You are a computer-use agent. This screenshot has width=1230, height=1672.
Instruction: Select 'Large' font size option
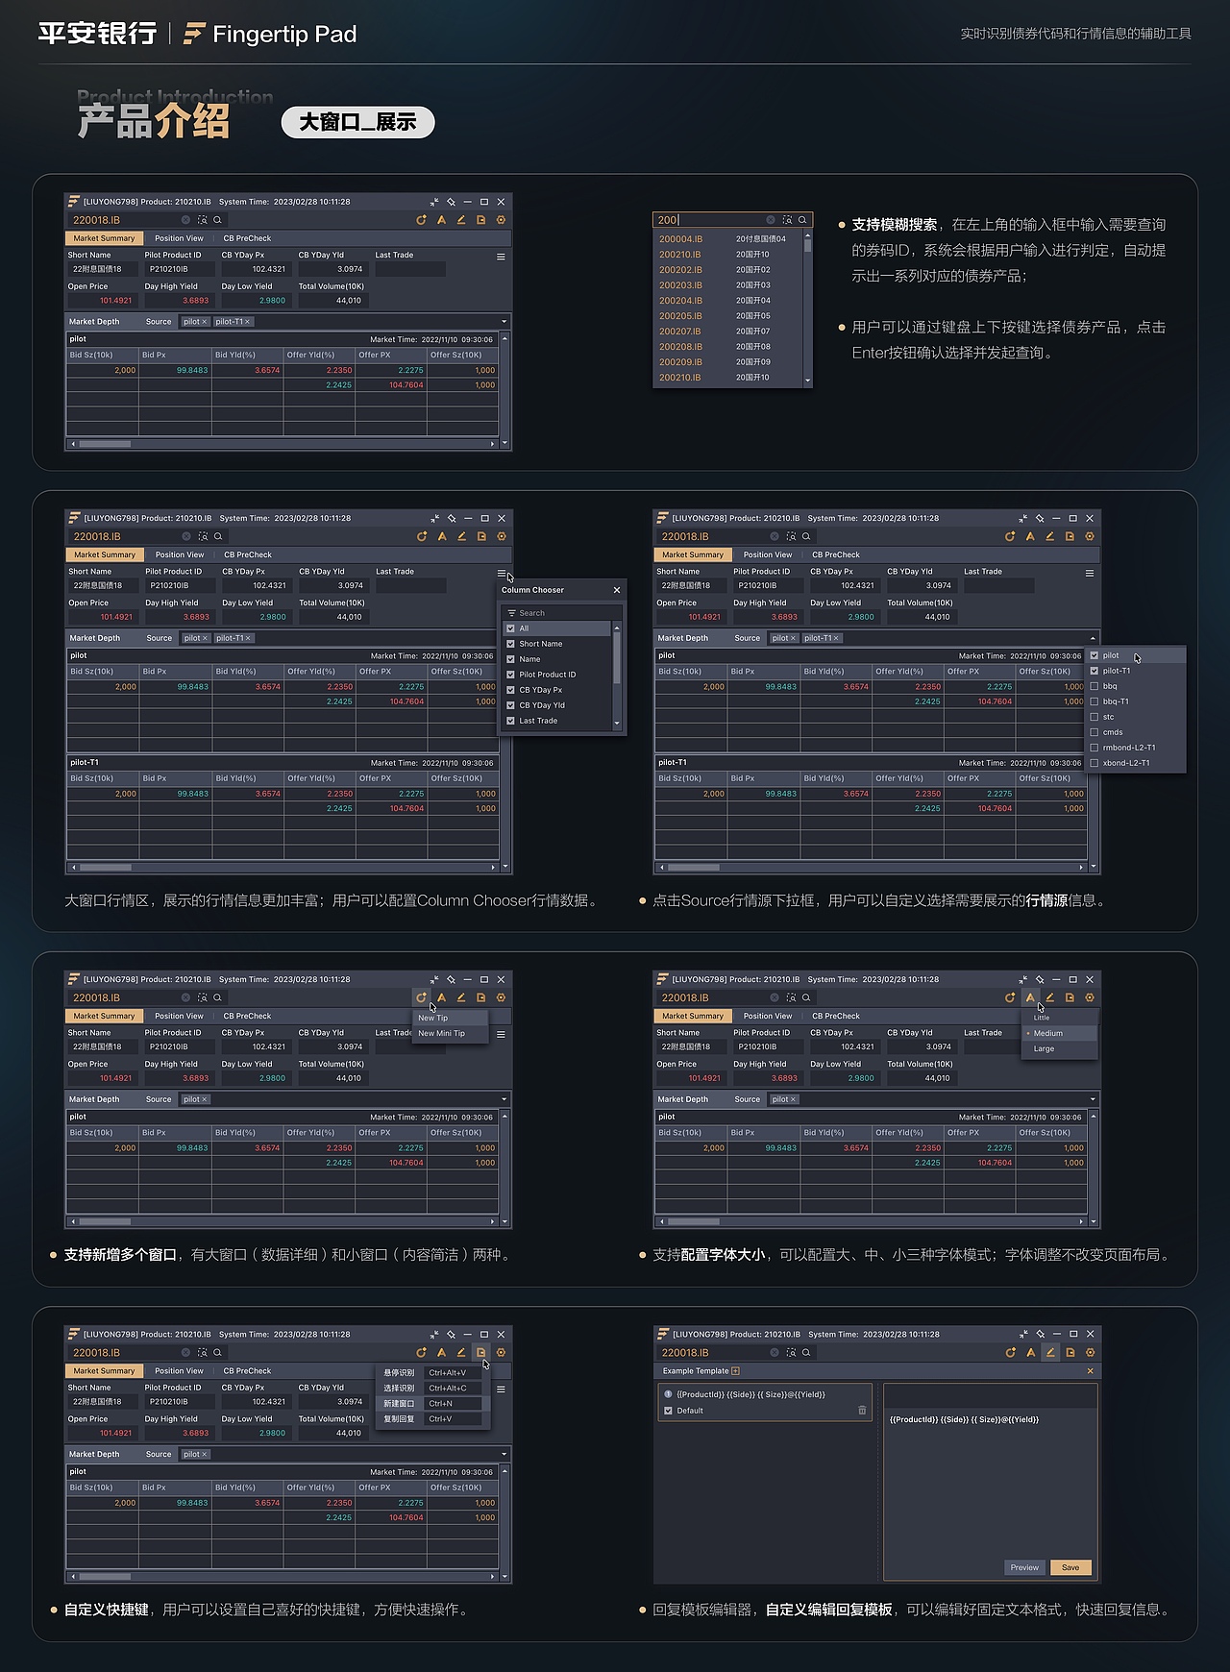pos(1059,1048)
